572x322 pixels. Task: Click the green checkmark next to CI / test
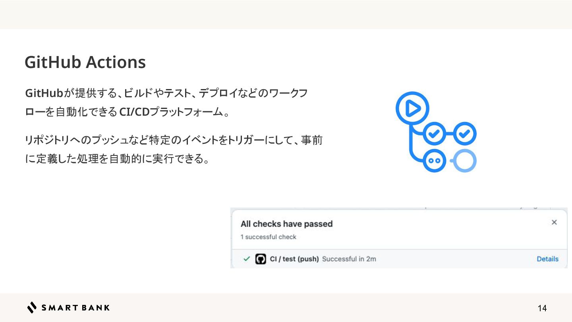(x=247, y=259)
